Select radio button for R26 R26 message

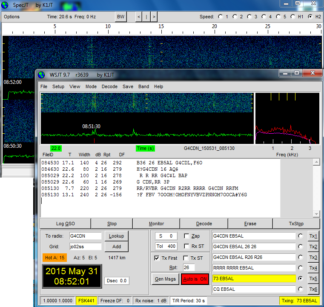[x=301, y=257]
